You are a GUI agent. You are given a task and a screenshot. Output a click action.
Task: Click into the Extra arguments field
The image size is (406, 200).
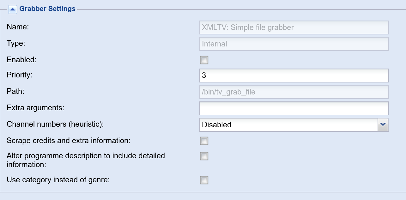[294, 108]
